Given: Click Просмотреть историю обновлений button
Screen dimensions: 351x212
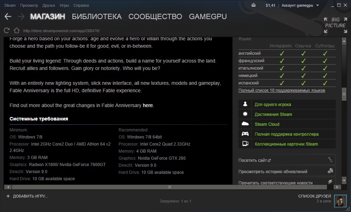Looking at the screenshot, I should click(x=287, y=171).
